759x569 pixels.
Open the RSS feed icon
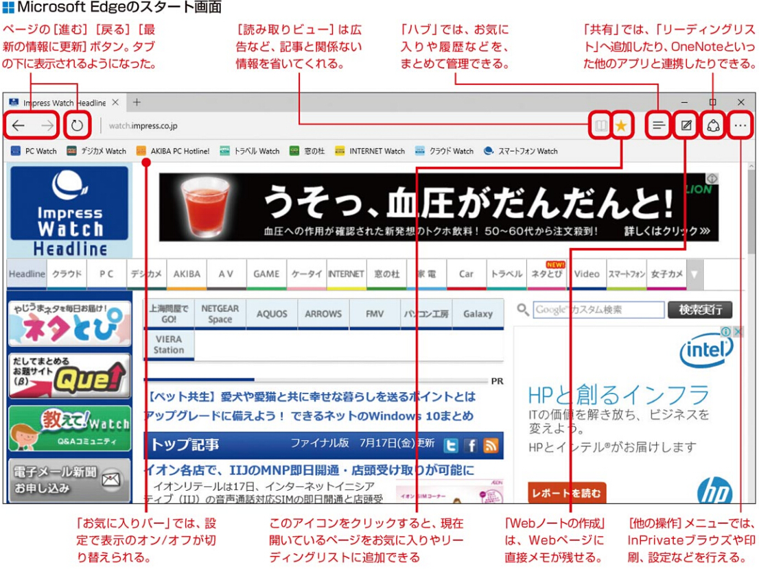491,445
